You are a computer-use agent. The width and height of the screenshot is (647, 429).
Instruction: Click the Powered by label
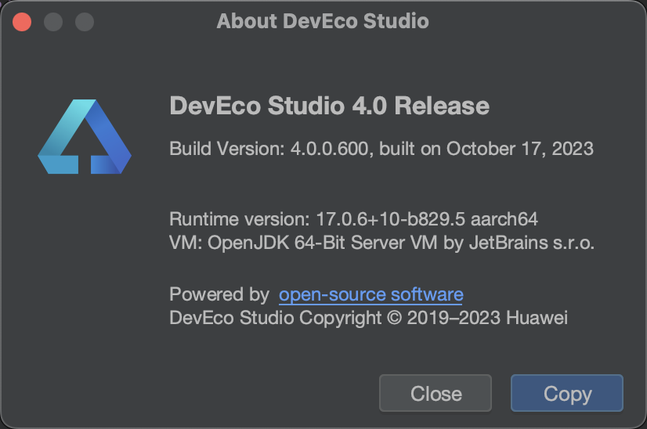point(219,294)
